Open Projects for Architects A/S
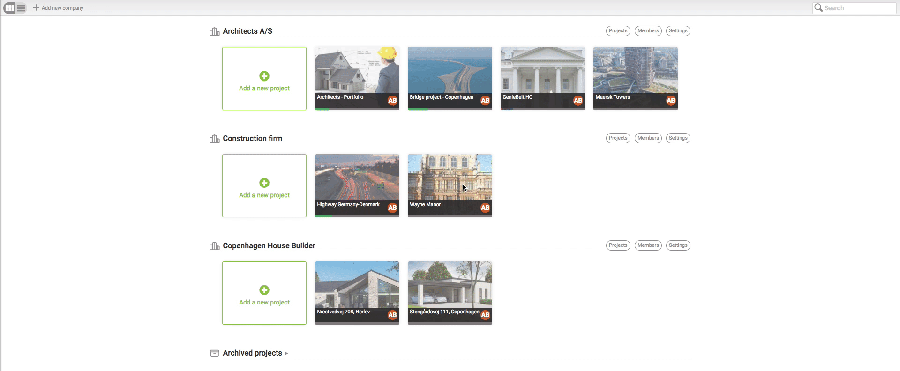Viewport: 900px width, 371px height. 618,31
